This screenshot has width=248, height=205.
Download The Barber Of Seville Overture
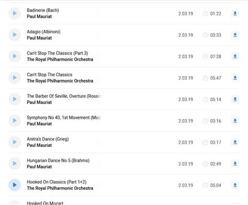(235, 99)
